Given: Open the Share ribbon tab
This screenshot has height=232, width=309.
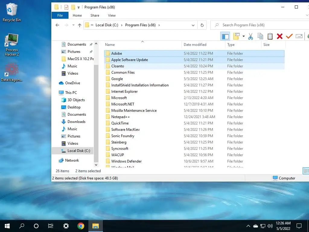Looking at the screenshot, I should click(95, 15).
